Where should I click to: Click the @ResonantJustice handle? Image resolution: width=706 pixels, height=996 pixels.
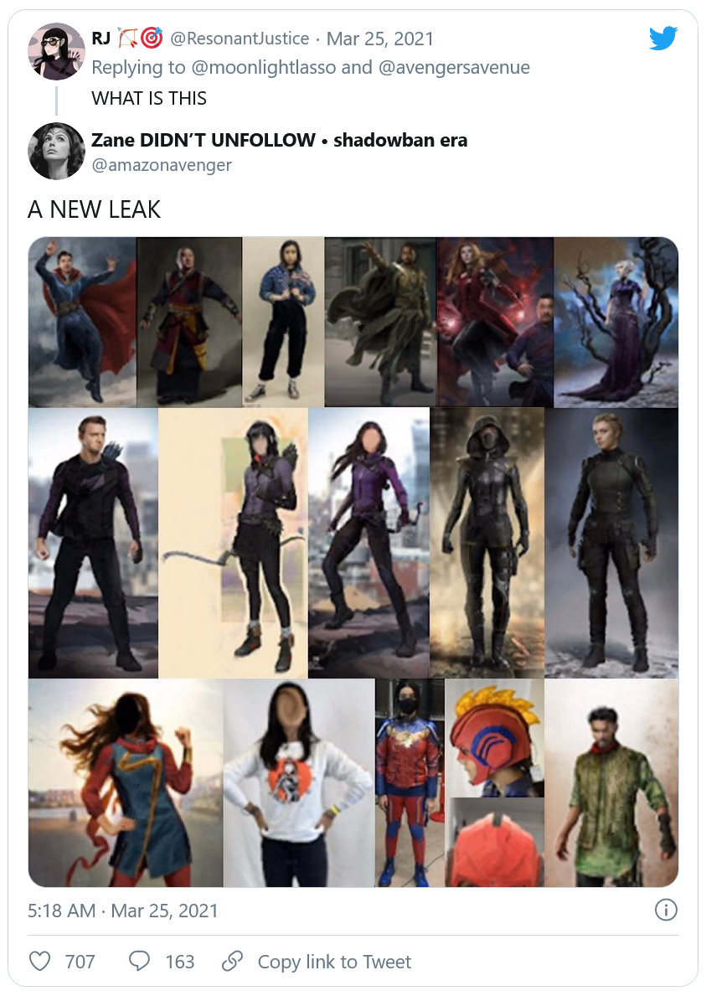[x=240, y=39]
